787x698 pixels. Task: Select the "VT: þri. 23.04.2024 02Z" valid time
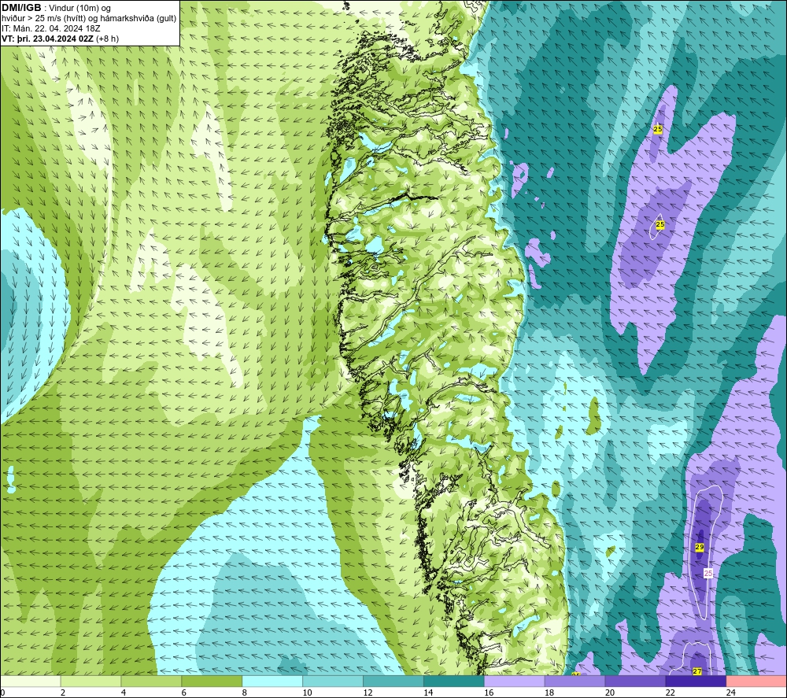point(47,39)
